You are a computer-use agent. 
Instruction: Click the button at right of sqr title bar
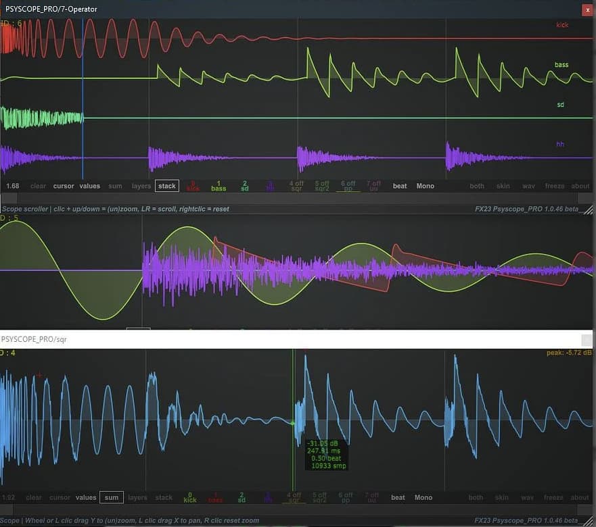(587, 340)
